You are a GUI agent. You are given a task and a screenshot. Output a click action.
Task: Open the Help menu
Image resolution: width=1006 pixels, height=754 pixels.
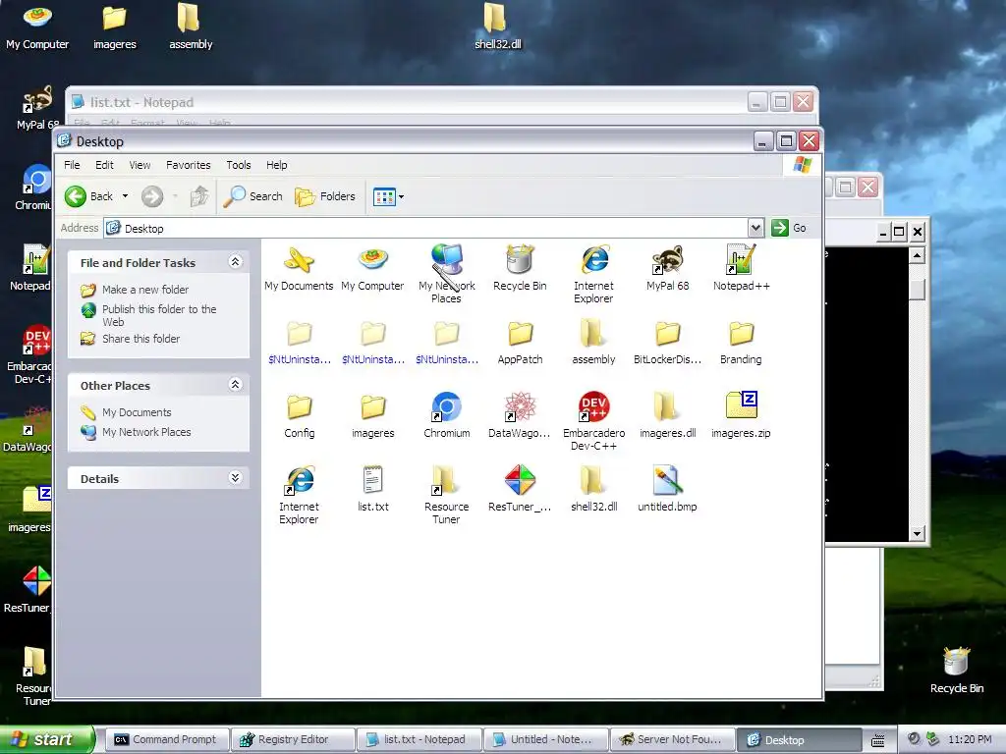276,165
